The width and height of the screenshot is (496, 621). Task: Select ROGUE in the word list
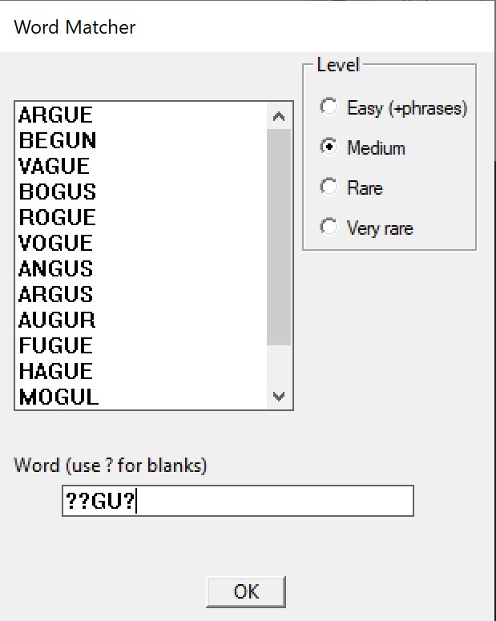coord(141,217)
